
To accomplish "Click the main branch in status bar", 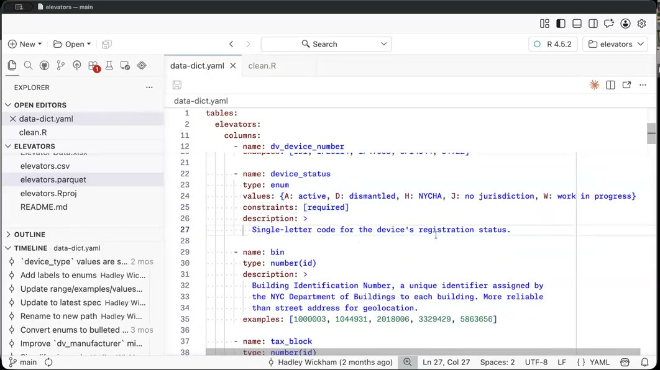I will coord(23,362).
